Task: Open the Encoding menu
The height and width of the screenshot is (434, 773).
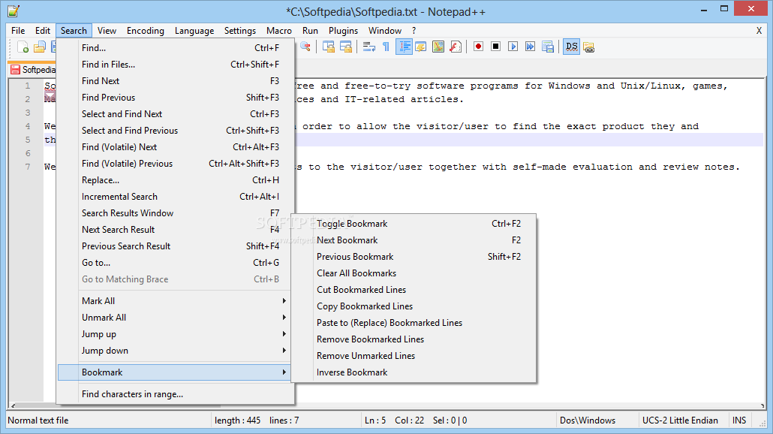Action: 146,31
